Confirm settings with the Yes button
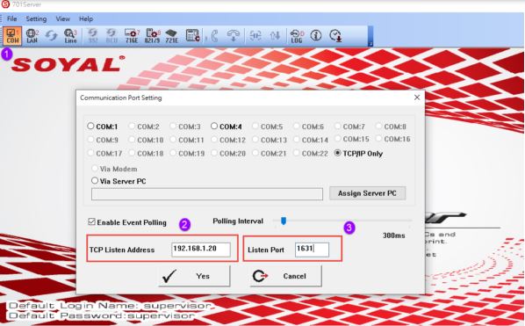 click(194, 276)
